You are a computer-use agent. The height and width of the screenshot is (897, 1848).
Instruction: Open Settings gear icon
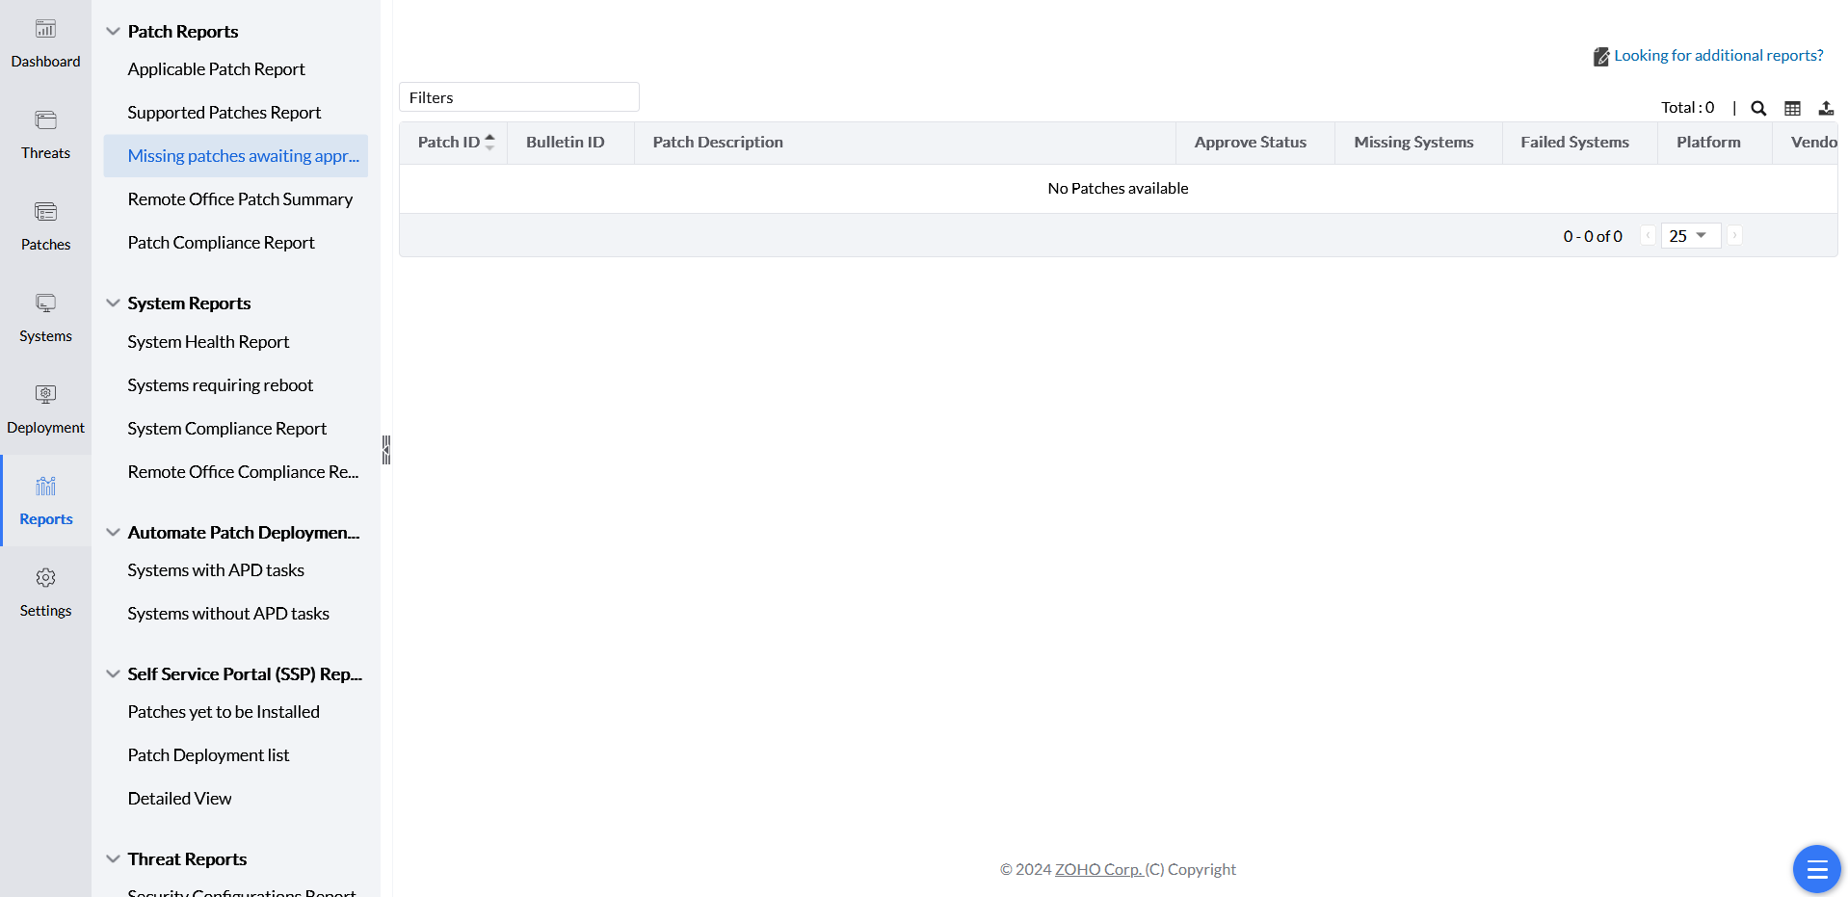(45, 578)
